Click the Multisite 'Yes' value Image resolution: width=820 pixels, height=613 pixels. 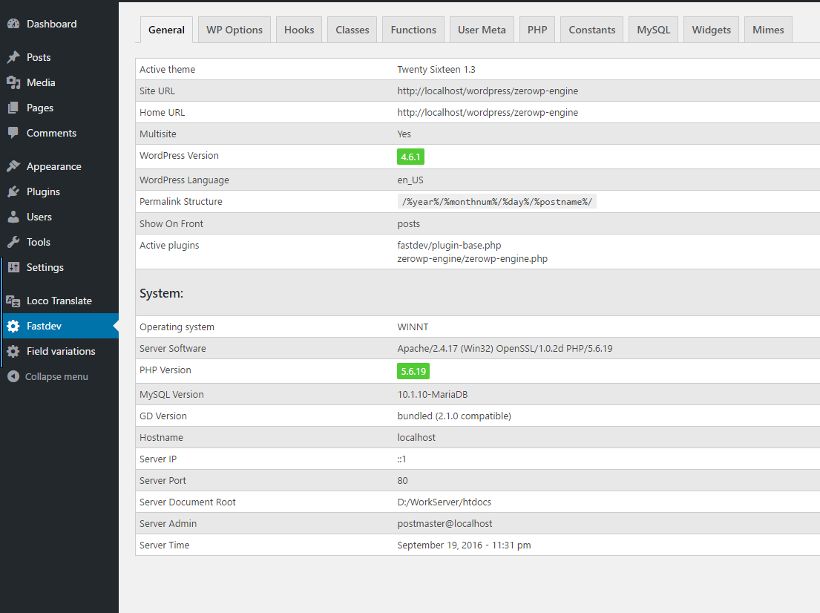404,134
